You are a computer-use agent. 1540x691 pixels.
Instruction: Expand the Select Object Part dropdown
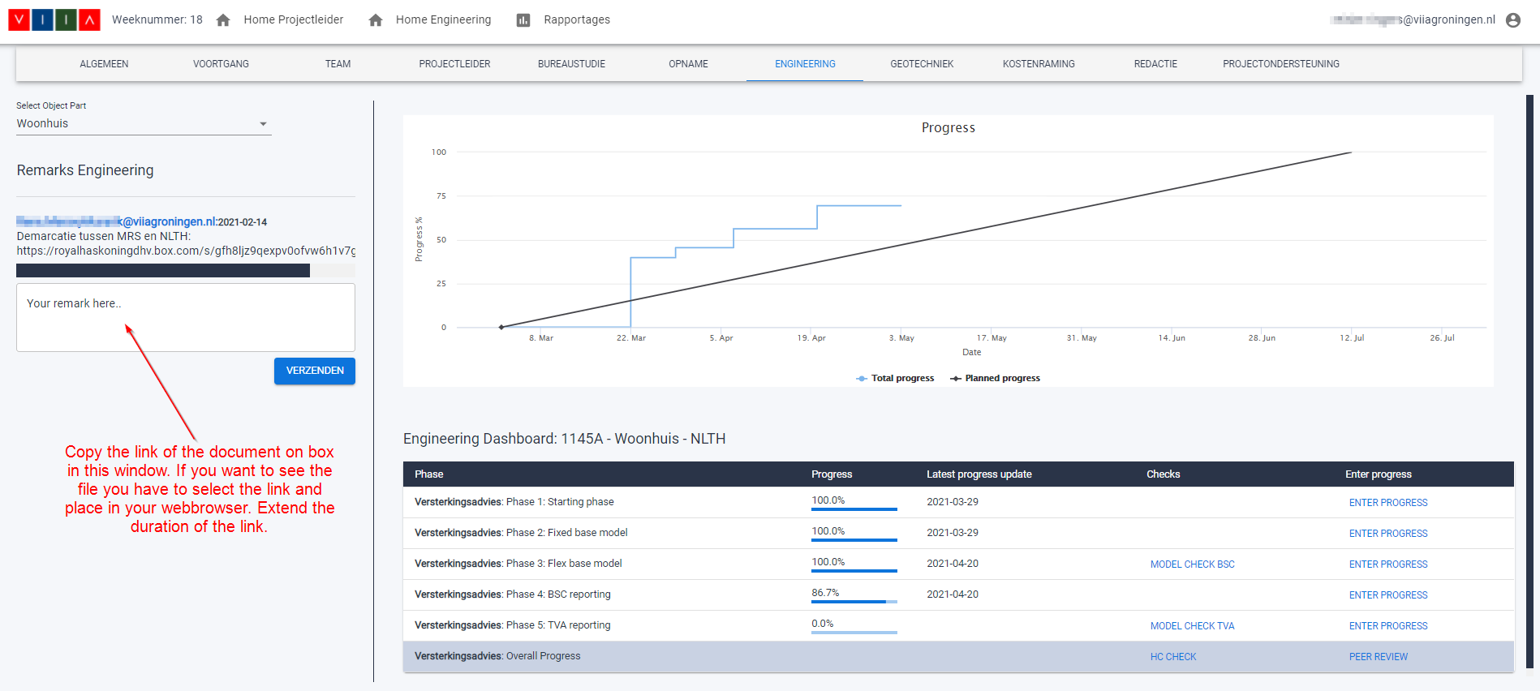(144, 123)
